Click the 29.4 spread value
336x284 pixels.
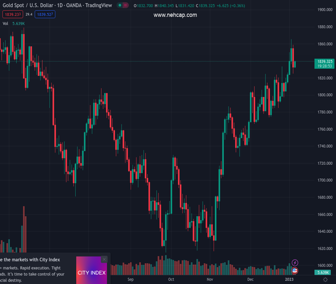point(29,15)
